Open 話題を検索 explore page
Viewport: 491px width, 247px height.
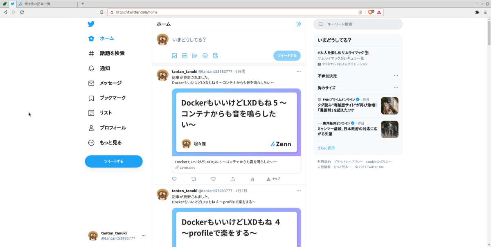tap(106, 53)
